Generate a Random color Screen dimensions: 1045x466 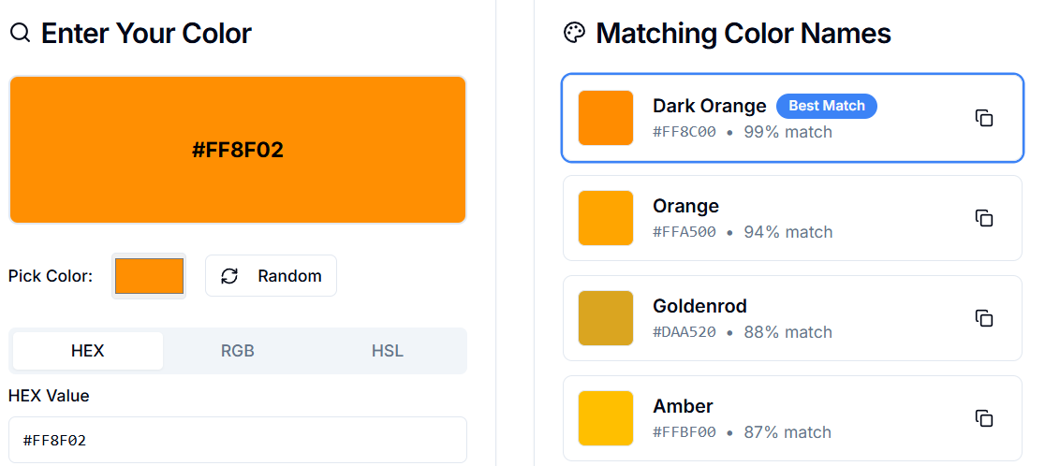tap(271, 276)
